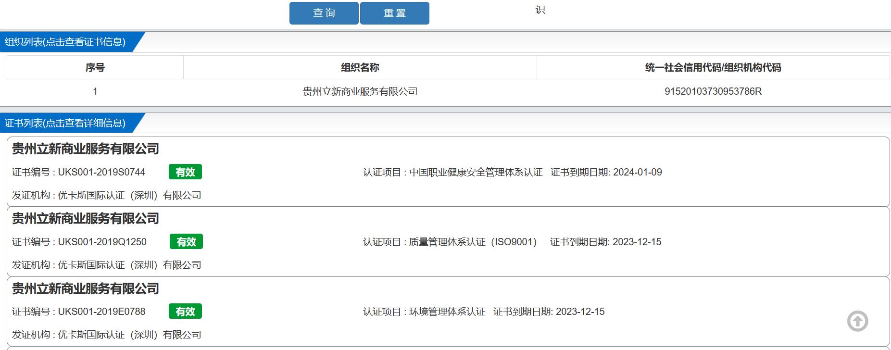The height and width of the screenshot is (350, 891).
Task: Click 有效 badge for certificate UKS001-2019E0788
Action: point(185,312)
